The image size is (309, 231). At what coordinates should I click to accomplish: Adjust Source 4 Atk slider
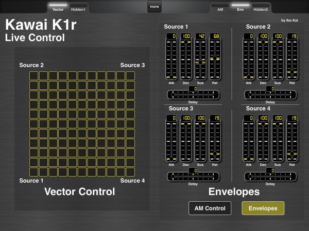tap(249, 141)
